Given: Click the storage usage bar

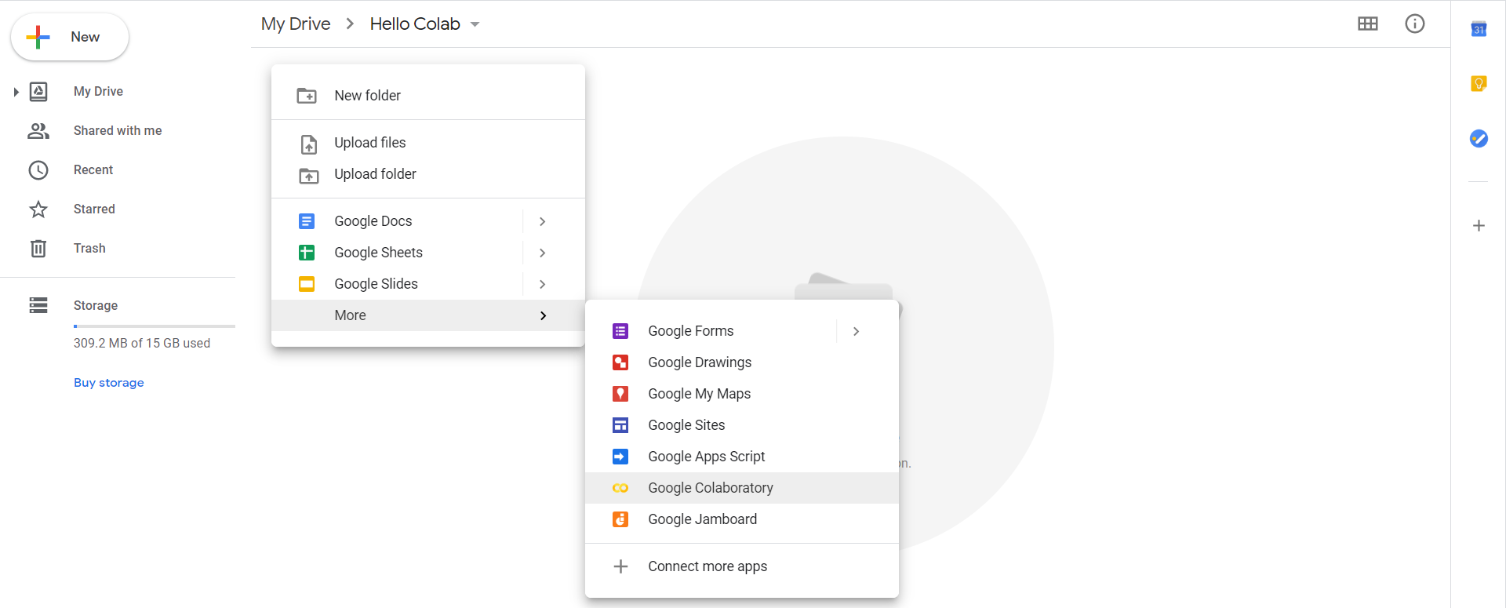Looking at the screenshot, I should 155,326.
